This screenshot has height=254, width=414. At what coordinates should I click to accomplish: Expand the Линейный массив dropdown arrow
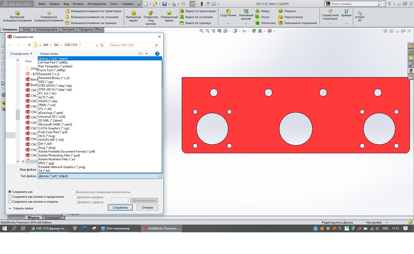(x=246, y=24)
